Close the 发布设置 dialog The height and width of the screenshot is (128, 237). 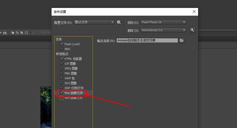tap(194, 12)
